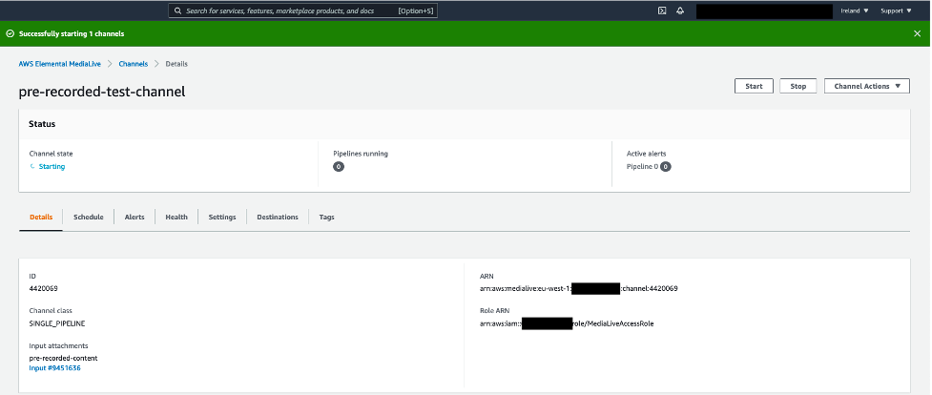Image resolution: width=932 pixels, height=395 pixels.
Task: Open the Health tab
Action: point(176,218)
